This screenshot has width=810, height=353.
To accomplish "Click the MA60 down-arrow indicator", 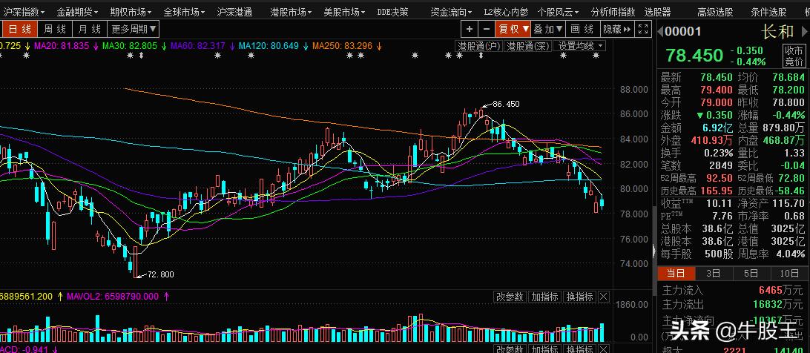I will click(232, 46).
